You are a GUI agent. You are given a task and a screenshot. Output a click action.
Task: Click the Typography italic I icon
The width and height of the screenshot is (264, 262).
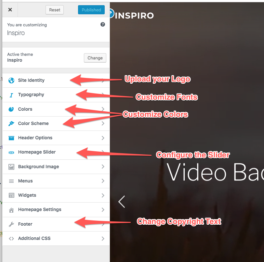tap(11, 95)
